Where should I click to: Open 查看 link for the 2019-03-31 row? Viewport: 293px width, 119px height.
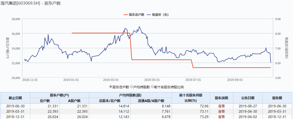pyautogui.click(x=221, y=111)
